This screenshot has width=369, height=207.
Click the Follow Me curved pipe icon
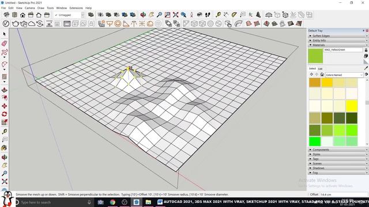coord(238,24)
